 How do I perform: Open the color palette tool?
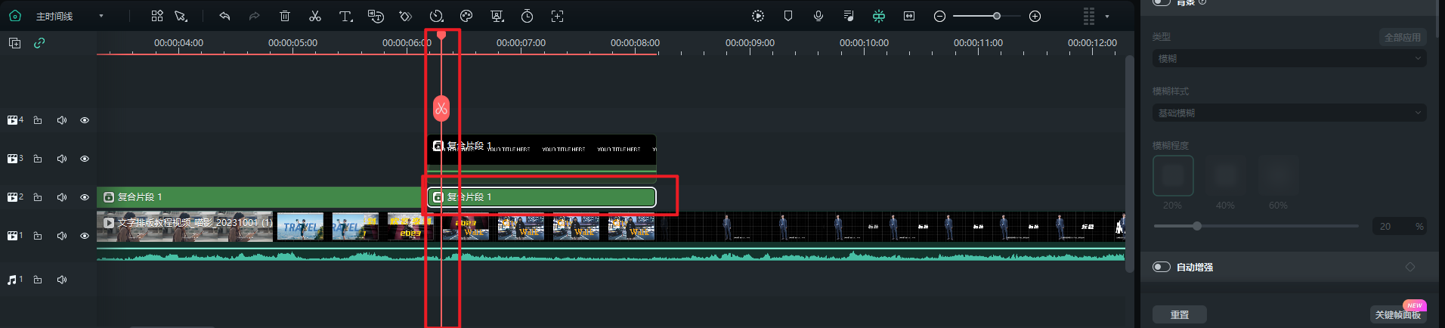[x=466, y=16]
